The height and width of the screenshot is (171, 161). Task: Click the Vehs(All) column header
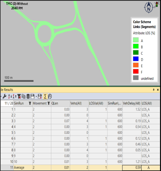tap(79, 103)
